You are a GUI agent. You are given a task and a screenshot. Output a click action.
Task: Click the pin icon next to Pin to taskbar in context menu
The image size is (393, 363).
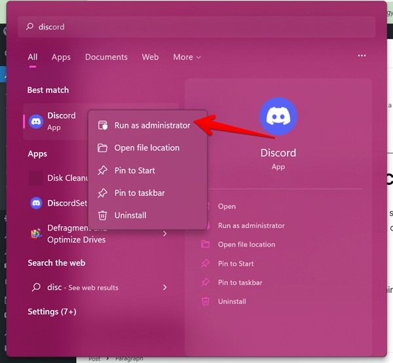[102, 193]
